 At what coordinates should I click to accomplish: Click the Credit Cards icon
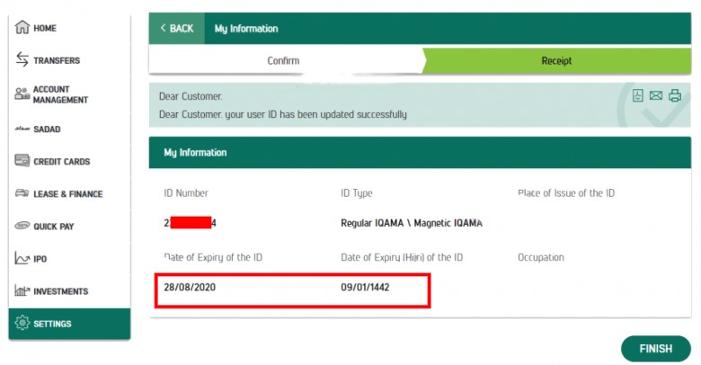22,160
